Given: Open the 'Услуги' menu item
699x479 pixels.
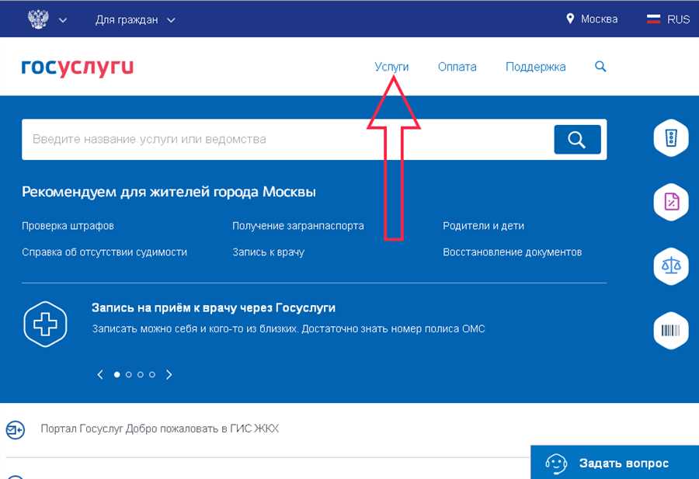Looking at the screenshot, I should [391, 67].
